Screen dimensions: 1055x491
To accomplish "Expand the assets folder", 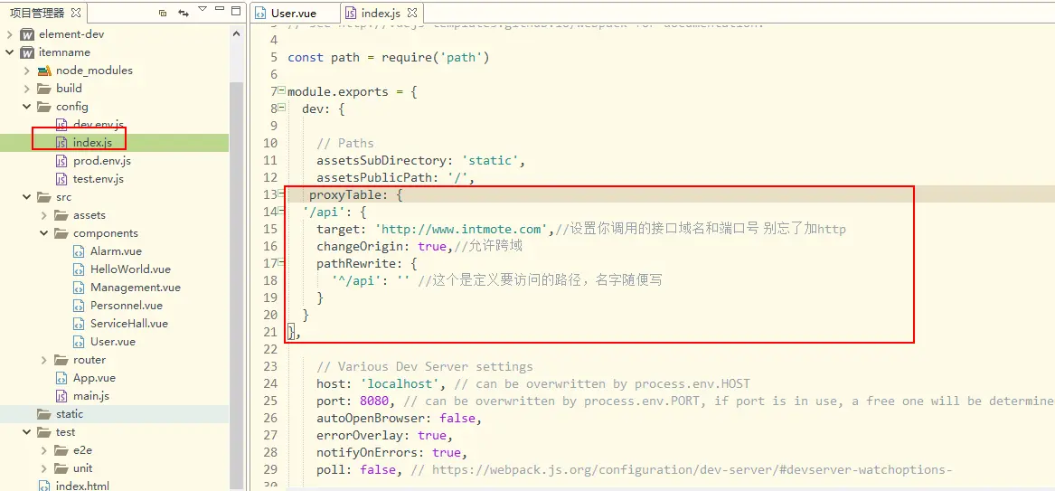I will click(43, 216).
